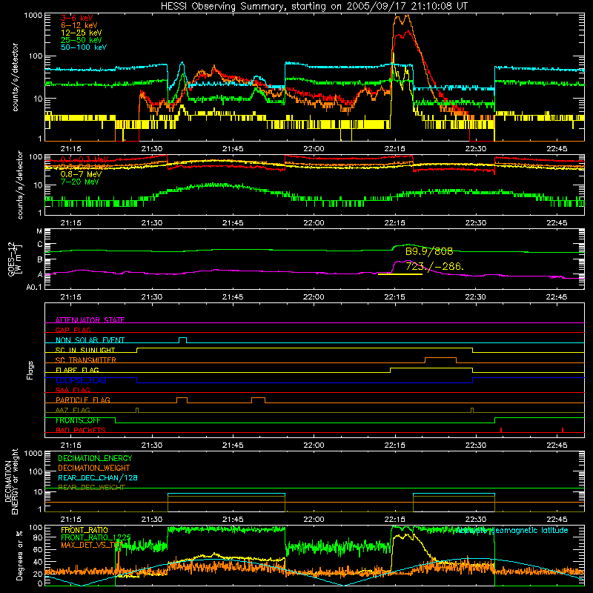Select the SAA_FLAG label
The height and width of the screenshot is (593, 593).
(x=73, y=390)
